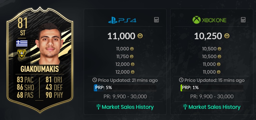Click the PlayStation PS4 logo

122,20
